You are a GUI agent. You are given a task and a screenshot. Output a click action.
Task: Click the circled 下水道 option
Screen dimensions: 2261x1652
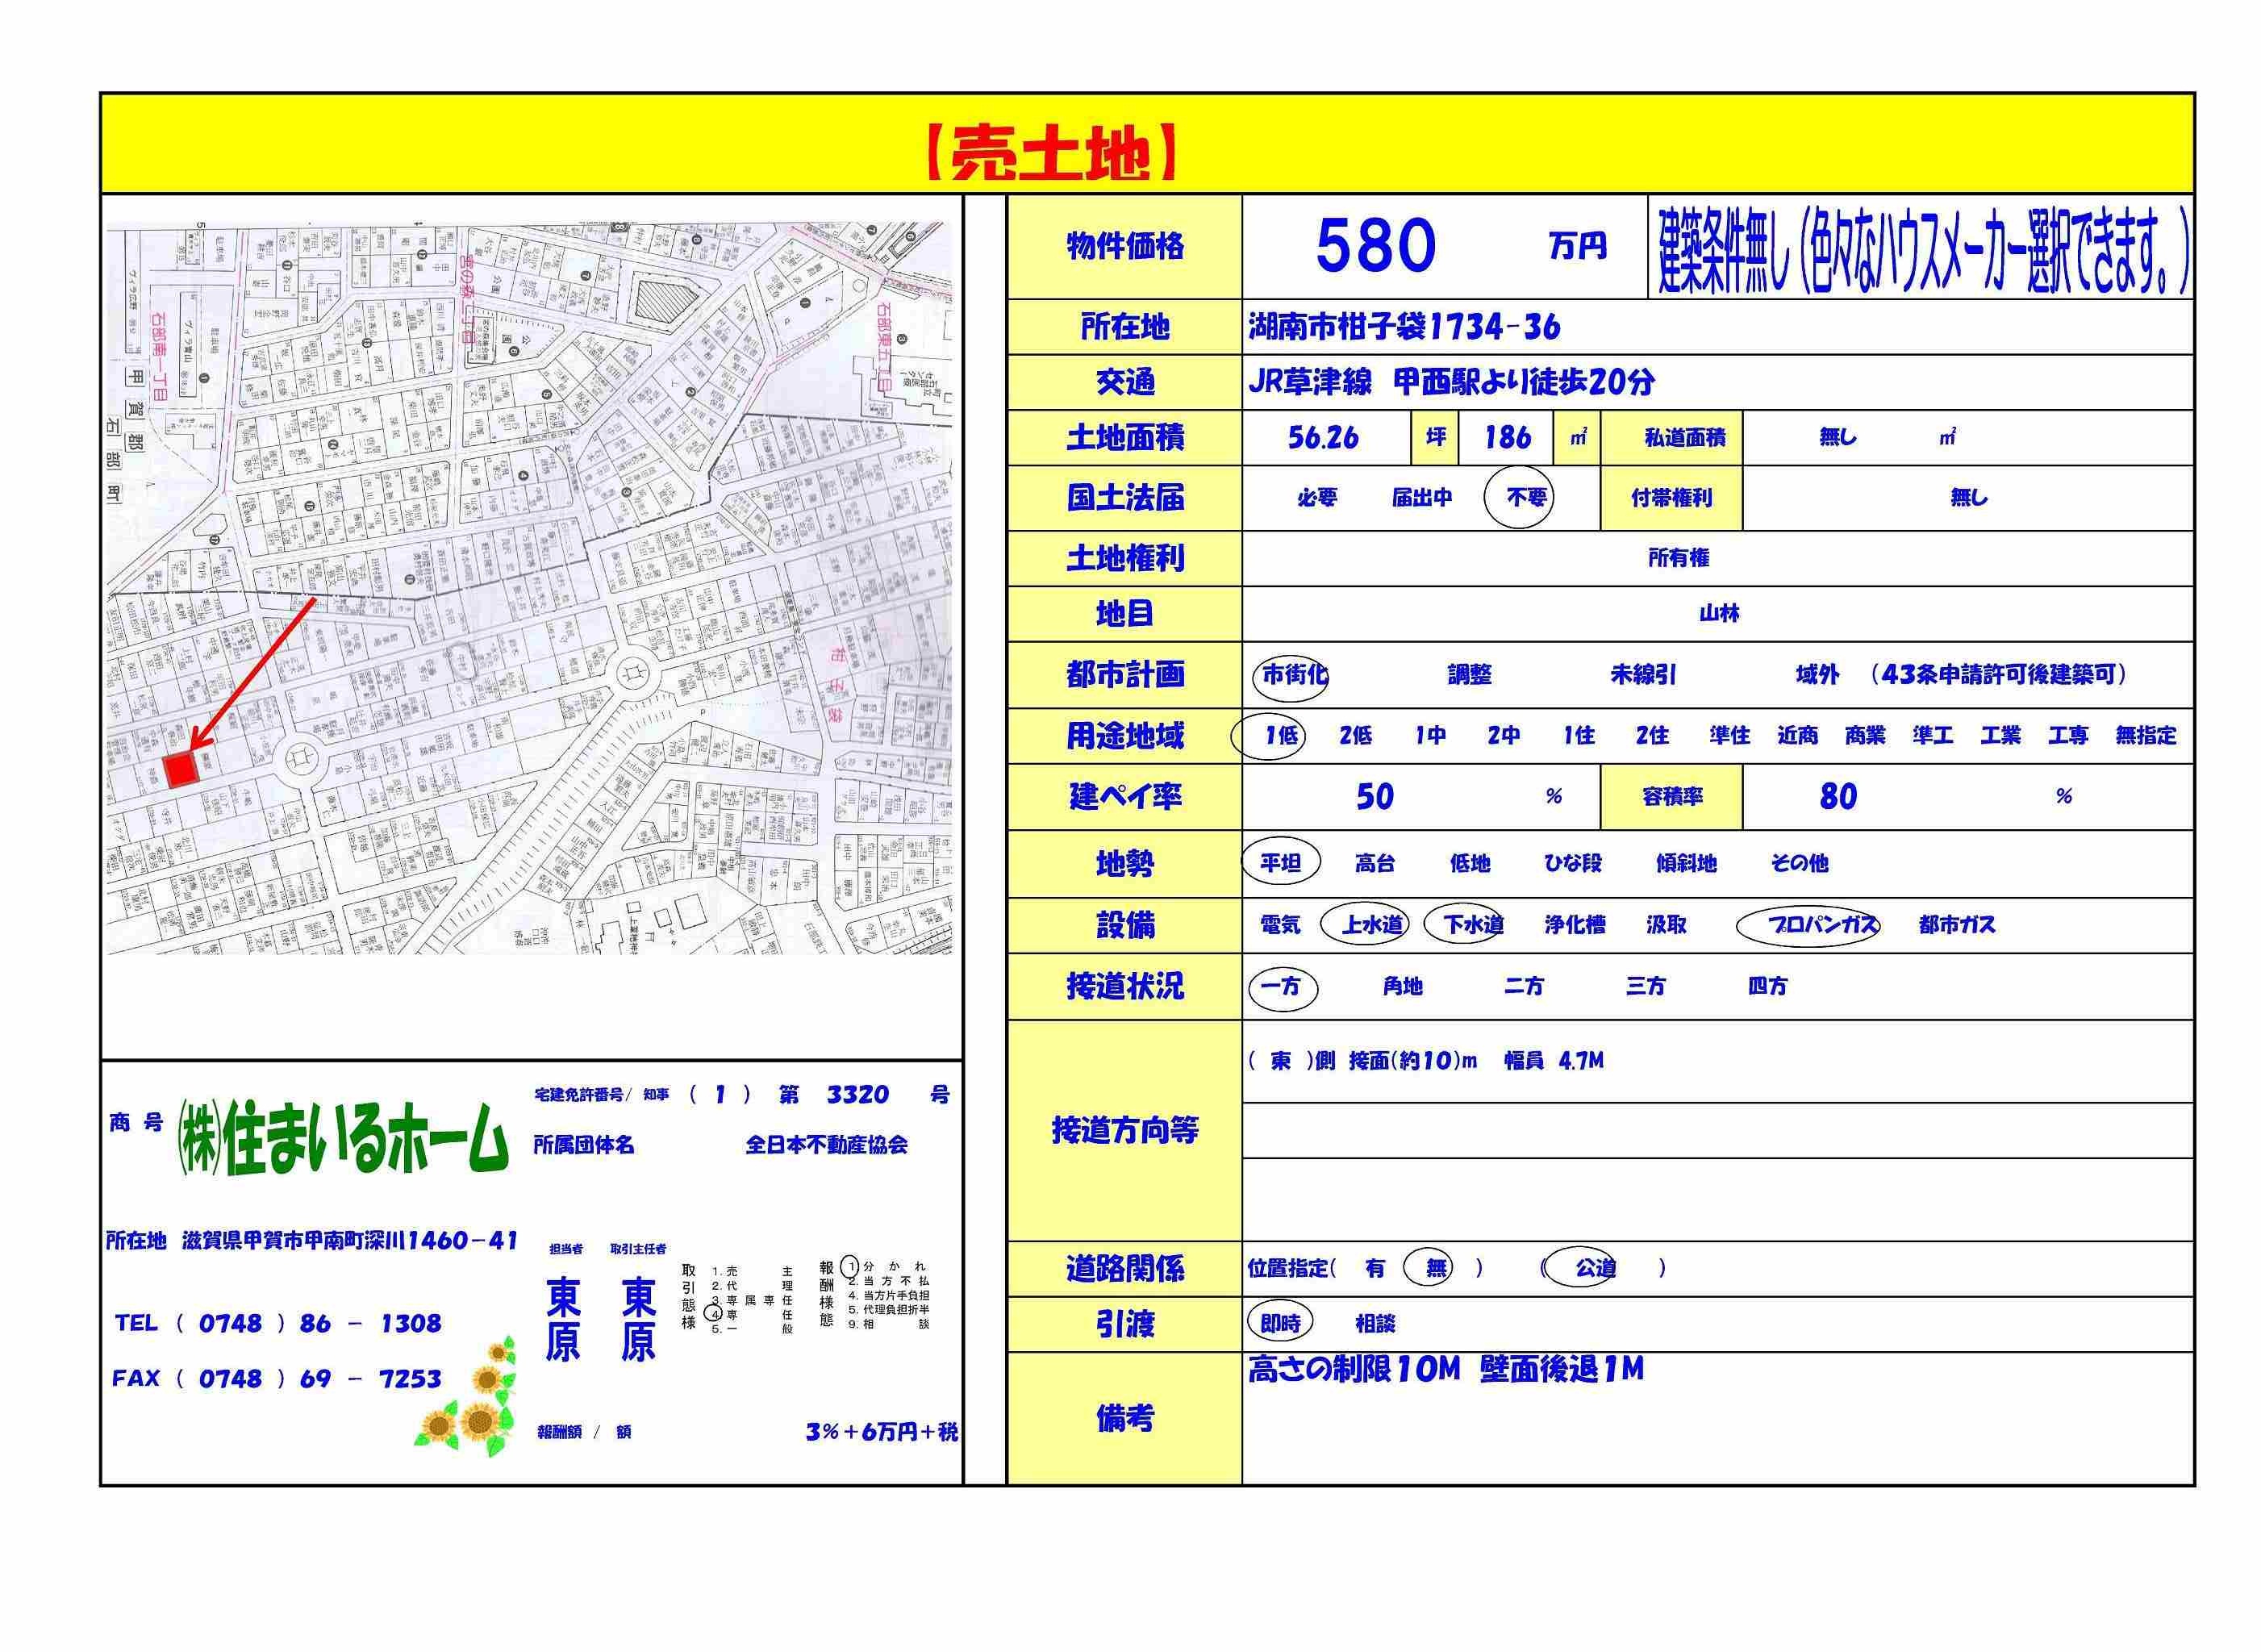click(1464, 925)
